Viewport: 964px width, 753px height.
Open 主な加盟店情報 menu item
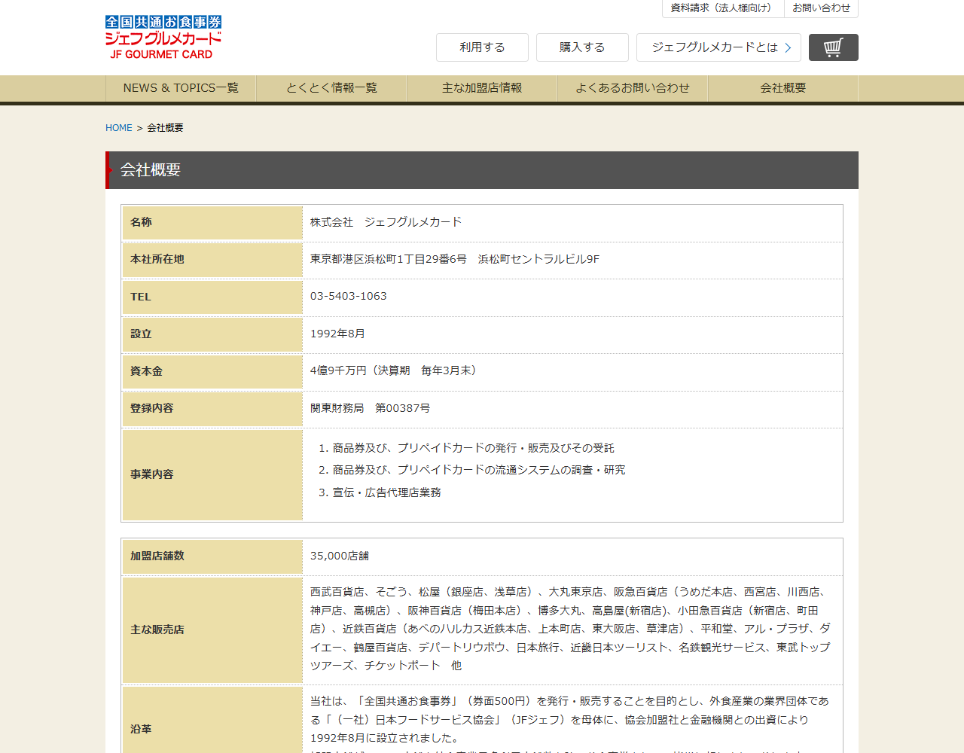coord(482,88)
